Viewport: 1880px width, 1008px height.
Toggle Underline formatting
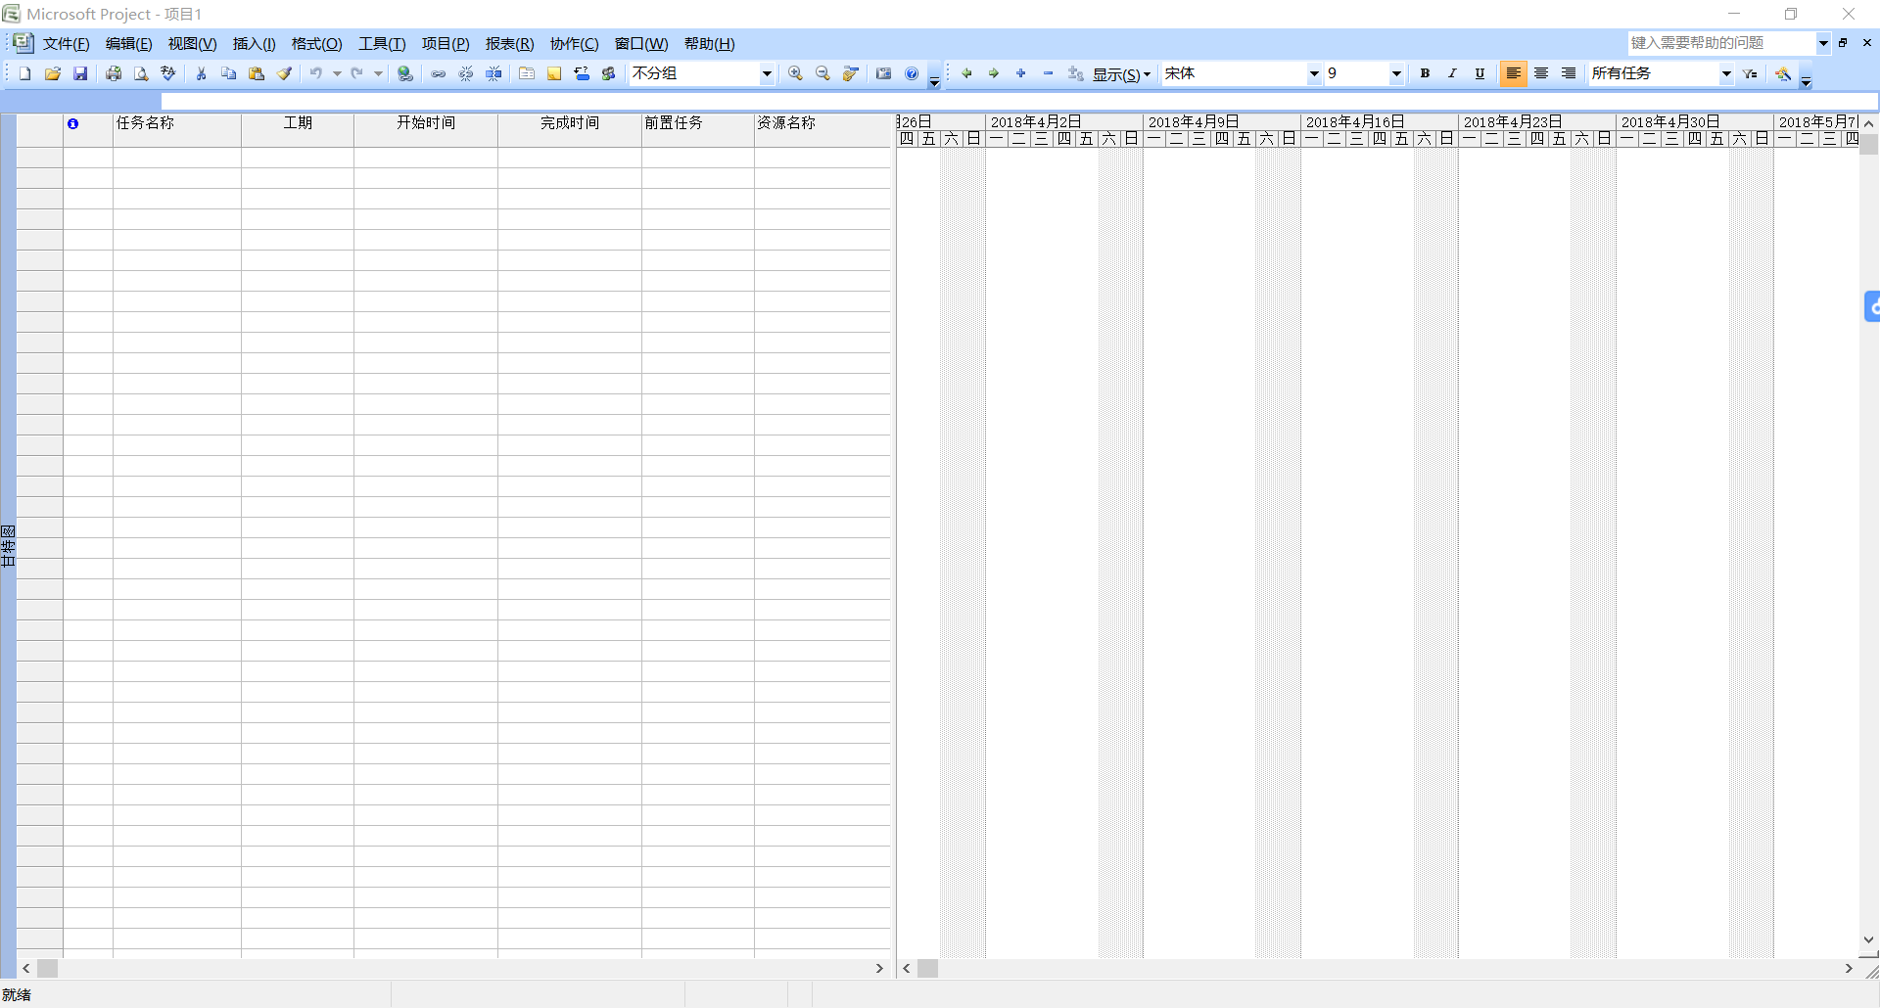click(1480, 73)
